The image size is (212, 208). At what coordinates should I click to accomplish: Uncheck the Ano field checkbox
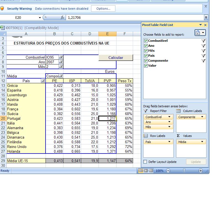(146, 46)
